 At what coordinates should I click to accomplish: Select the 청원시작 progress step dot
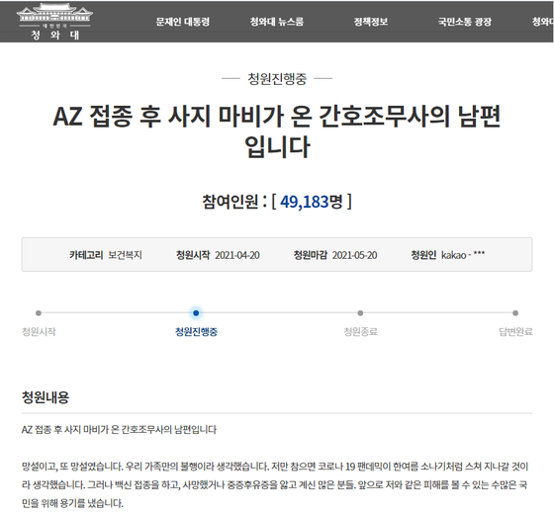39,312
